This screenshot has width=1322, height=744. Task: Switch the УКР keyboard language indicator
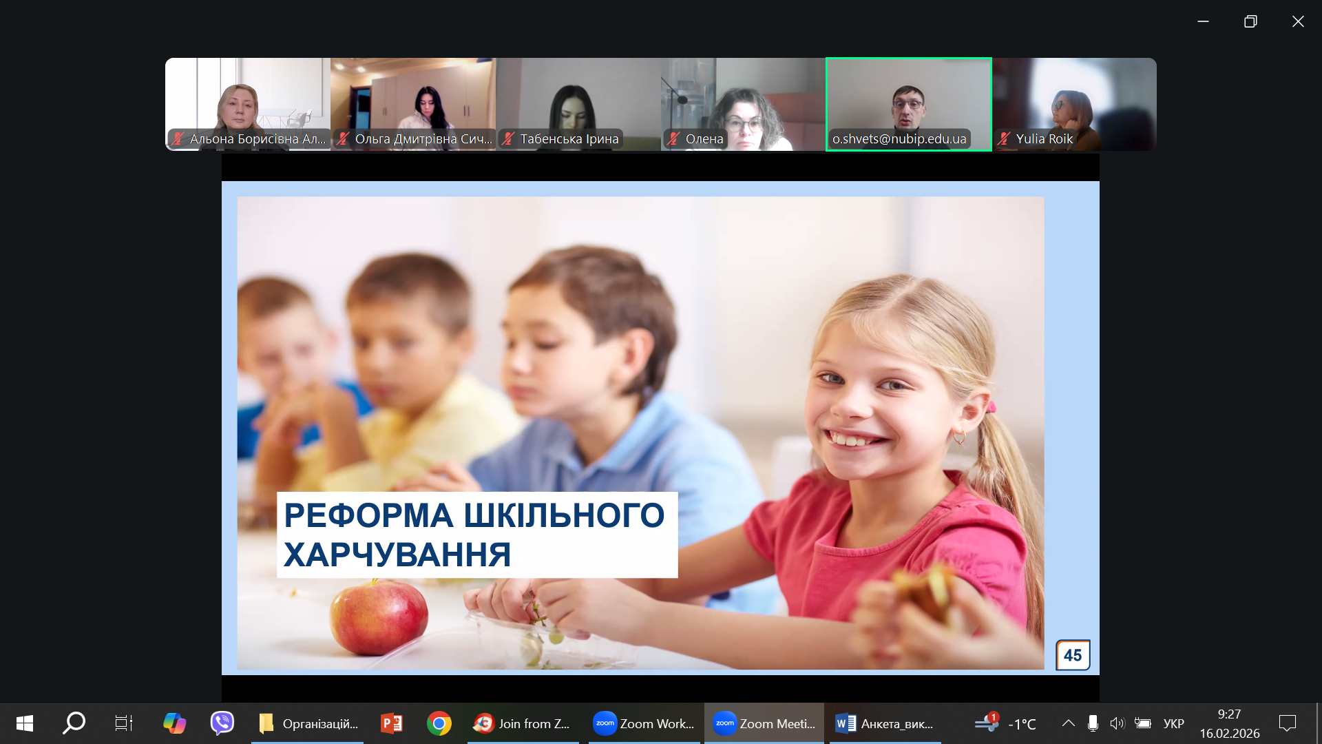tap(1173, 723)
